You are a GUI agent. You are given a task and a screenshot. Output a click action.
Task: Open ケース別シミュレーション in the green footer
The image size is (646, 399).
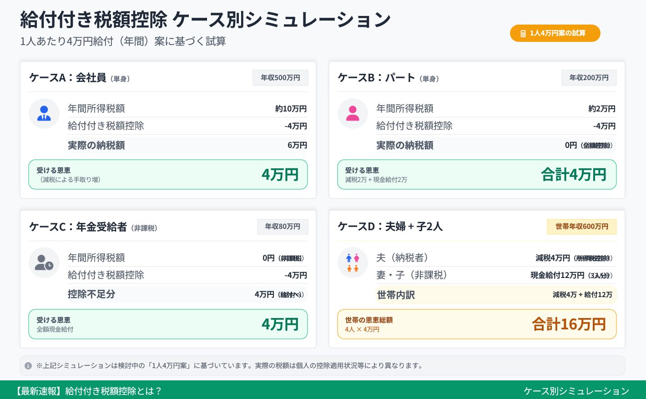click(x=576, y=391)
